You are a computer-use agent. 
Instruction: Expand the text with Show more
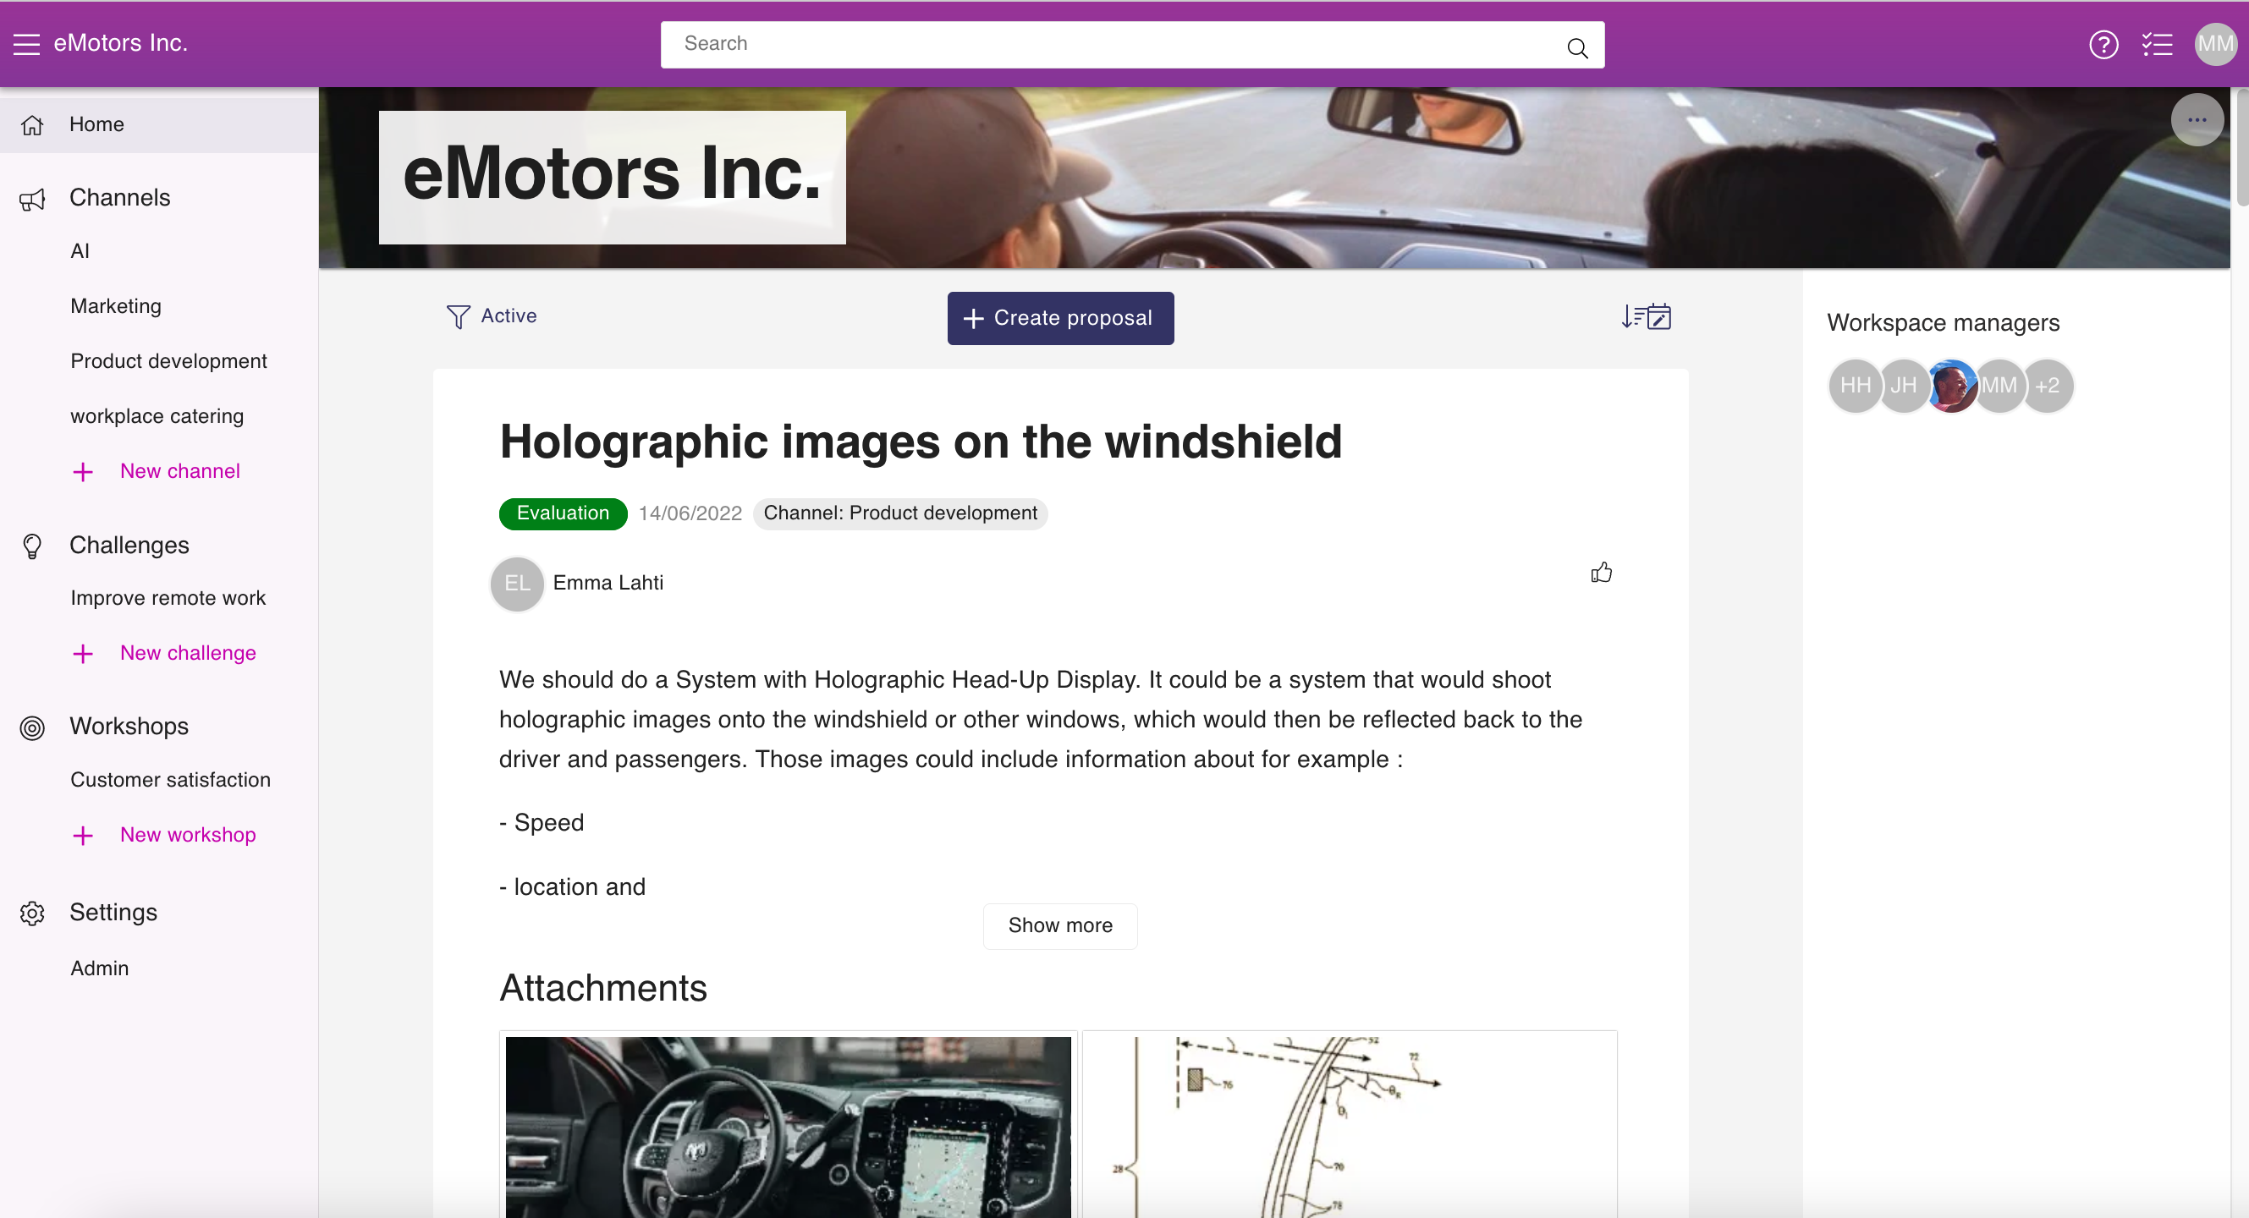(1060, 925)
